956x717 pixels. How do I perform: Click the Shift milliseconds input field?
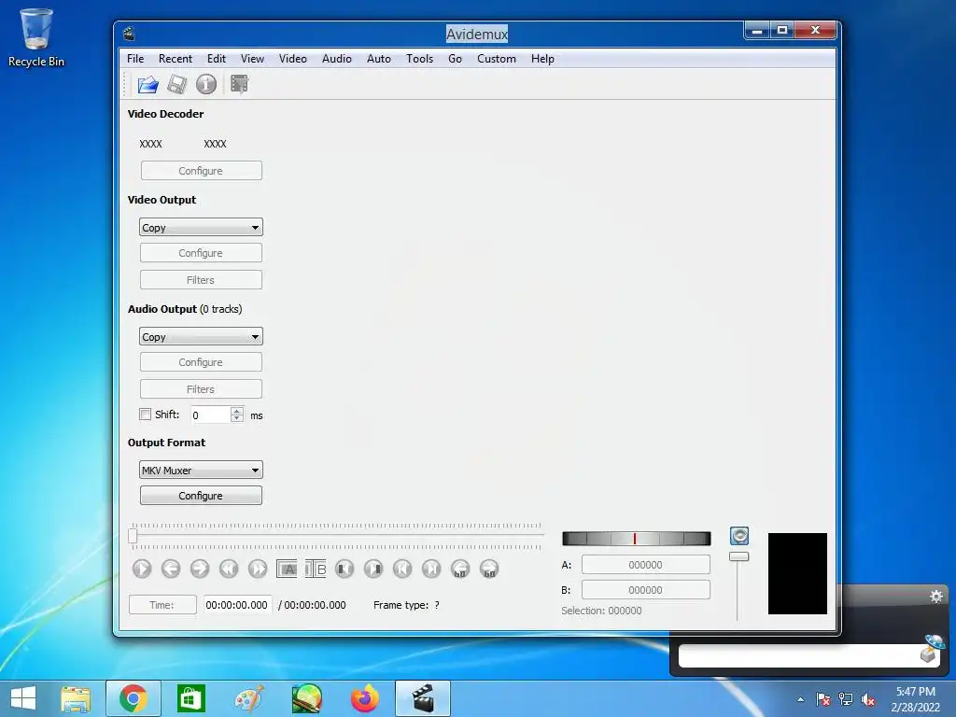click(x=211, y=415)
